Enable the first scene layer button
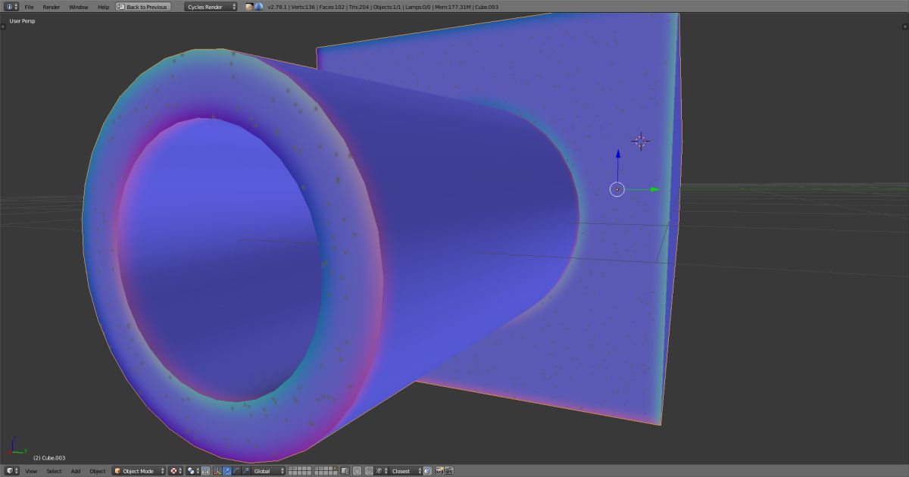This screenshot has height=477, width=909. pyautogui.click(x=291, y=469)
